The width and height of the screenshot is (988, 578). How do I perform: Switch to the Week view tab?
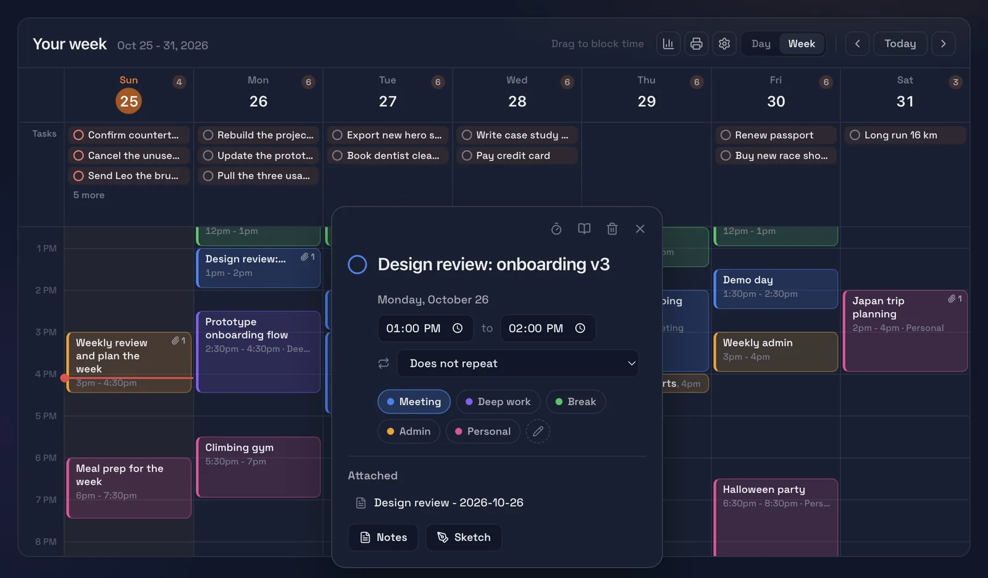coord(802,44)
